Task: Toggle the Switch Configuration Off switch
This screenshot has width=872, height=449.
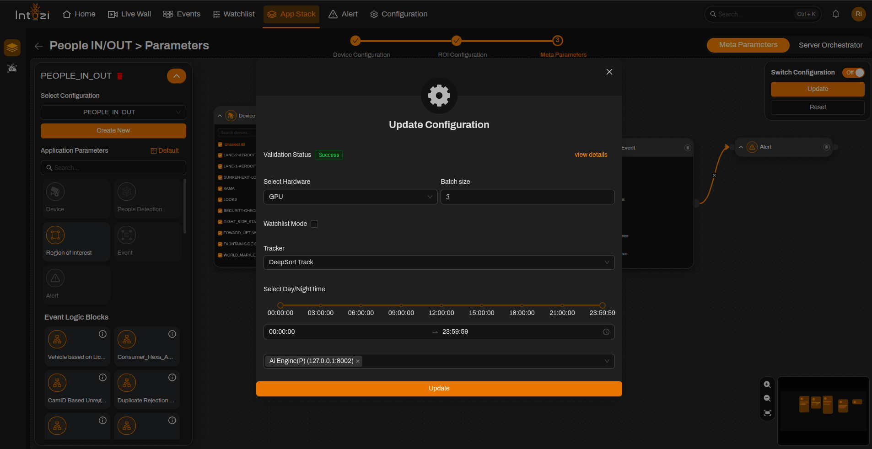Action: click(x=854, y=73)
